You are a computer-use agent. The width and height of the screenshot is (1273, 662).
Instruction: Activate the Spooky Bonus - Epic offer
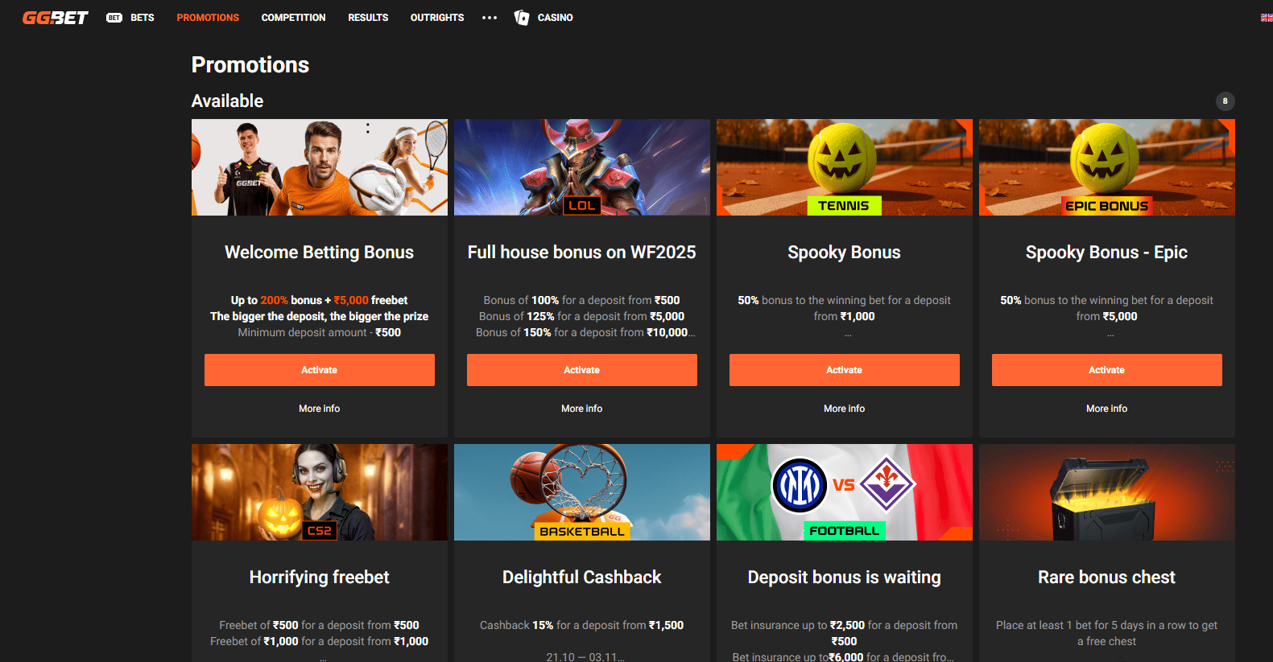(1106, 370)
